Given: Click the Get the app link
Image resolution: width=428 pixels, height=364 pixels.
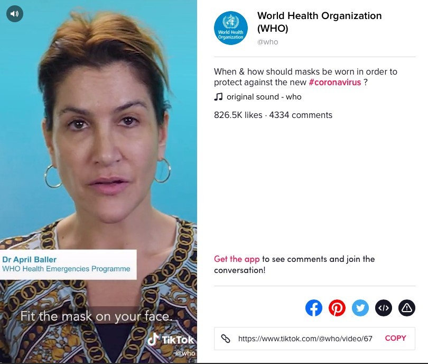Looking at the screenshot, I should pyautogui.click(x=237, y=259).
